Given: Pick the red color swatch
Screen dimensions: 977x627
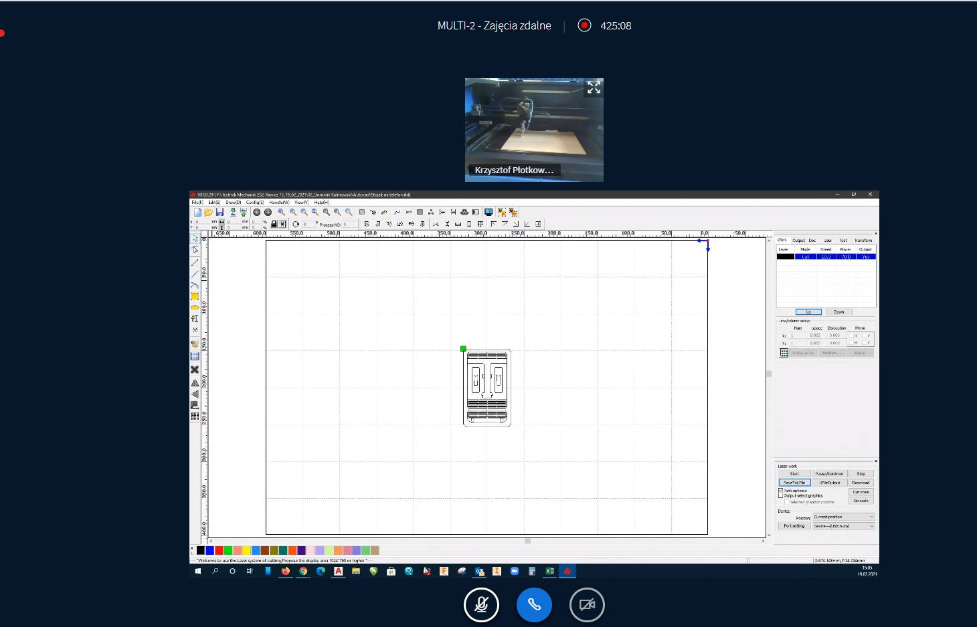Looking at the screenshot, I should coord(219,550).
